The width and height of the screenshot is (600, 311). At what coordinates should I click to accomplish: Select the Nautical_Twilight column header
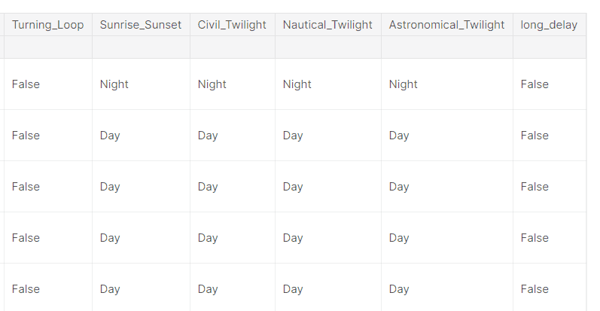pos(328,25)
